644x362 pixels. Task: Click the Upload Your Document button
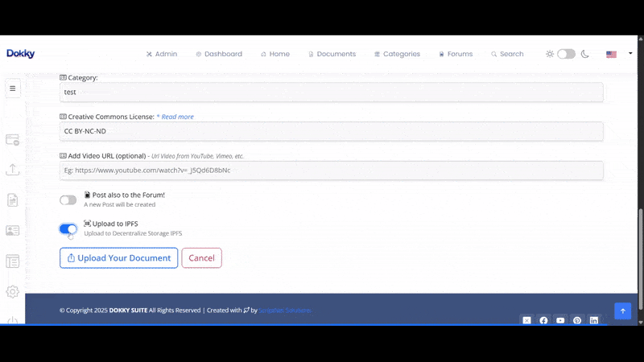[118, 258]
